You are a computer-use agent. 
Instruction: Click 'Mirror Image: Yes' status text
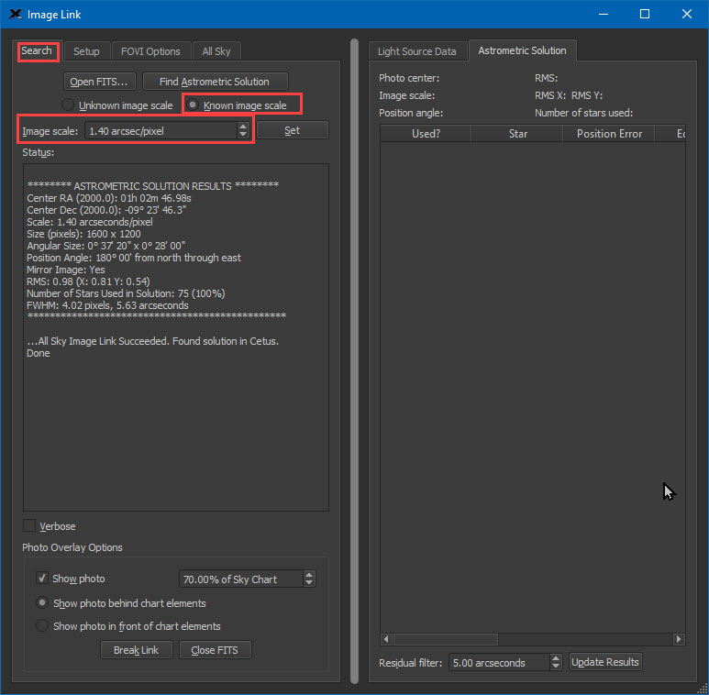point(66,270)
